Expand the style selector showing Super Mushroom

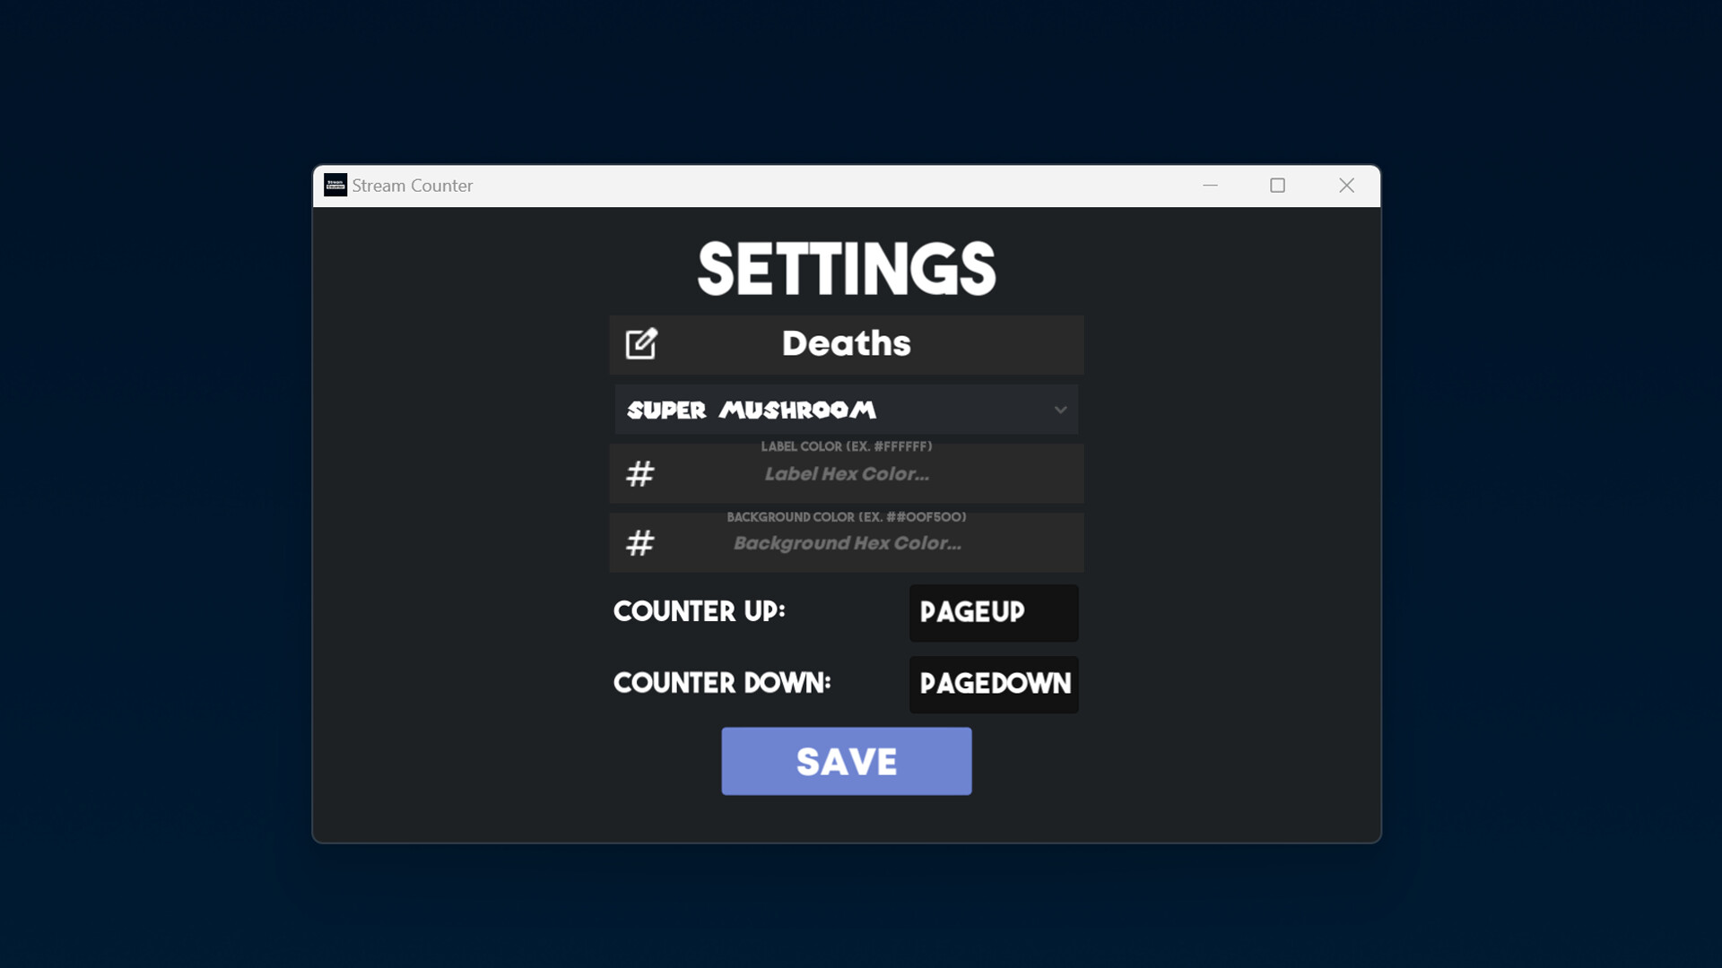[x=846, y=410]
